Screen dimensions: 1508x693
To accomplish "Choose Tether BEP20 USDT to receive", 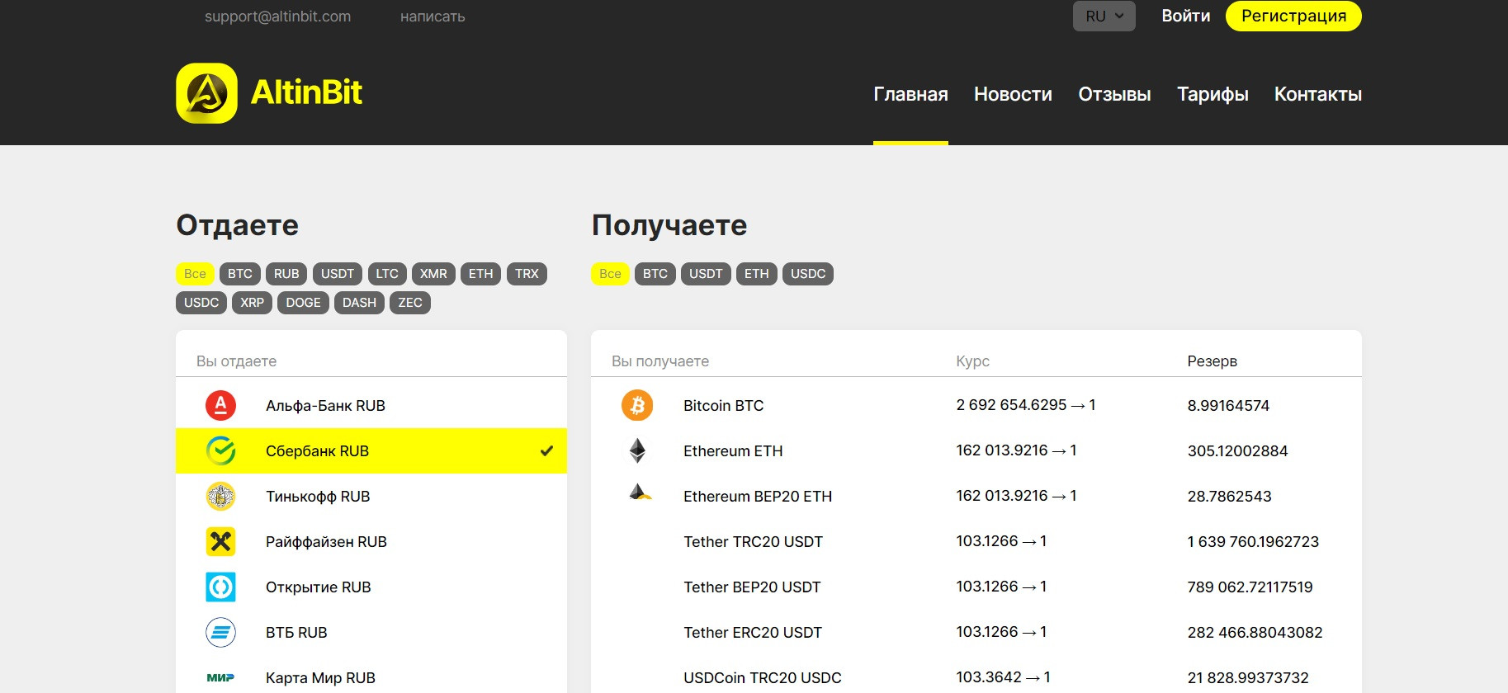I will coord(976,587).
